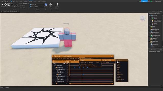Open Moon Animator Track menu
Screen dimensions: 163x91
(x=64, y=58)
